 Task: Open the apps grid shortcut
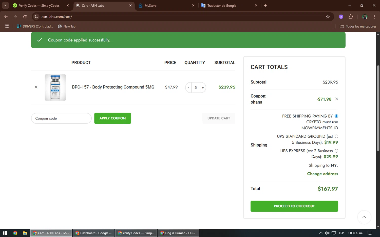(x=7, y=26)
